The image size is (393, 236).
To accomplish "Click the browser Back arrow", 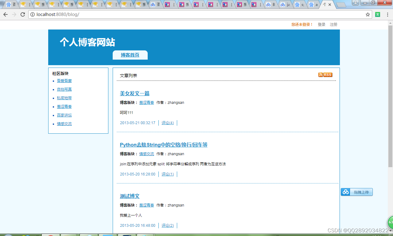I will [5, 14].
